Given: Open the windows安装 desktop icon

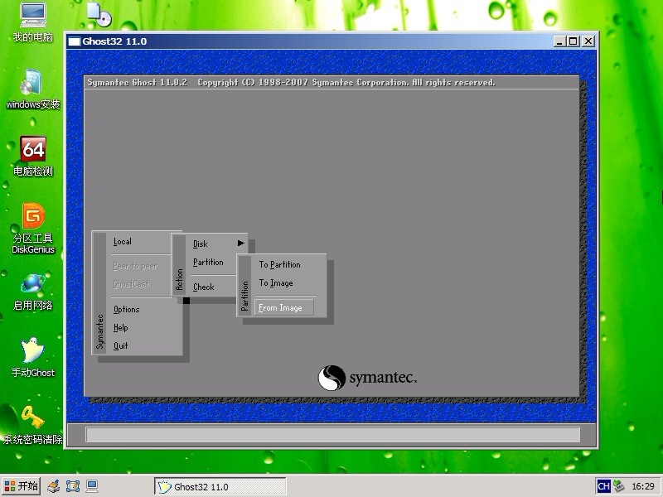Looking at the screenshot, I should [33, 83].
